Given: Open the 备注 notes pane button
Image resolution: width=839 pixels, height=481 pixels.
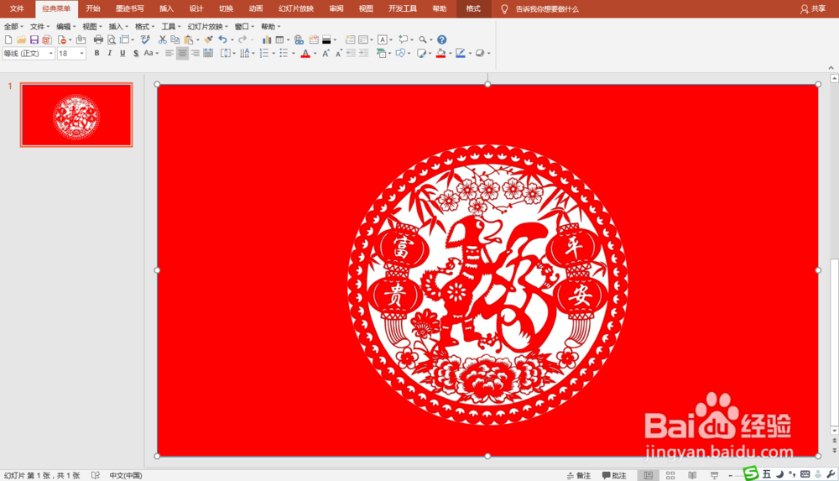Looking at the screenshot, I should 578,475.
